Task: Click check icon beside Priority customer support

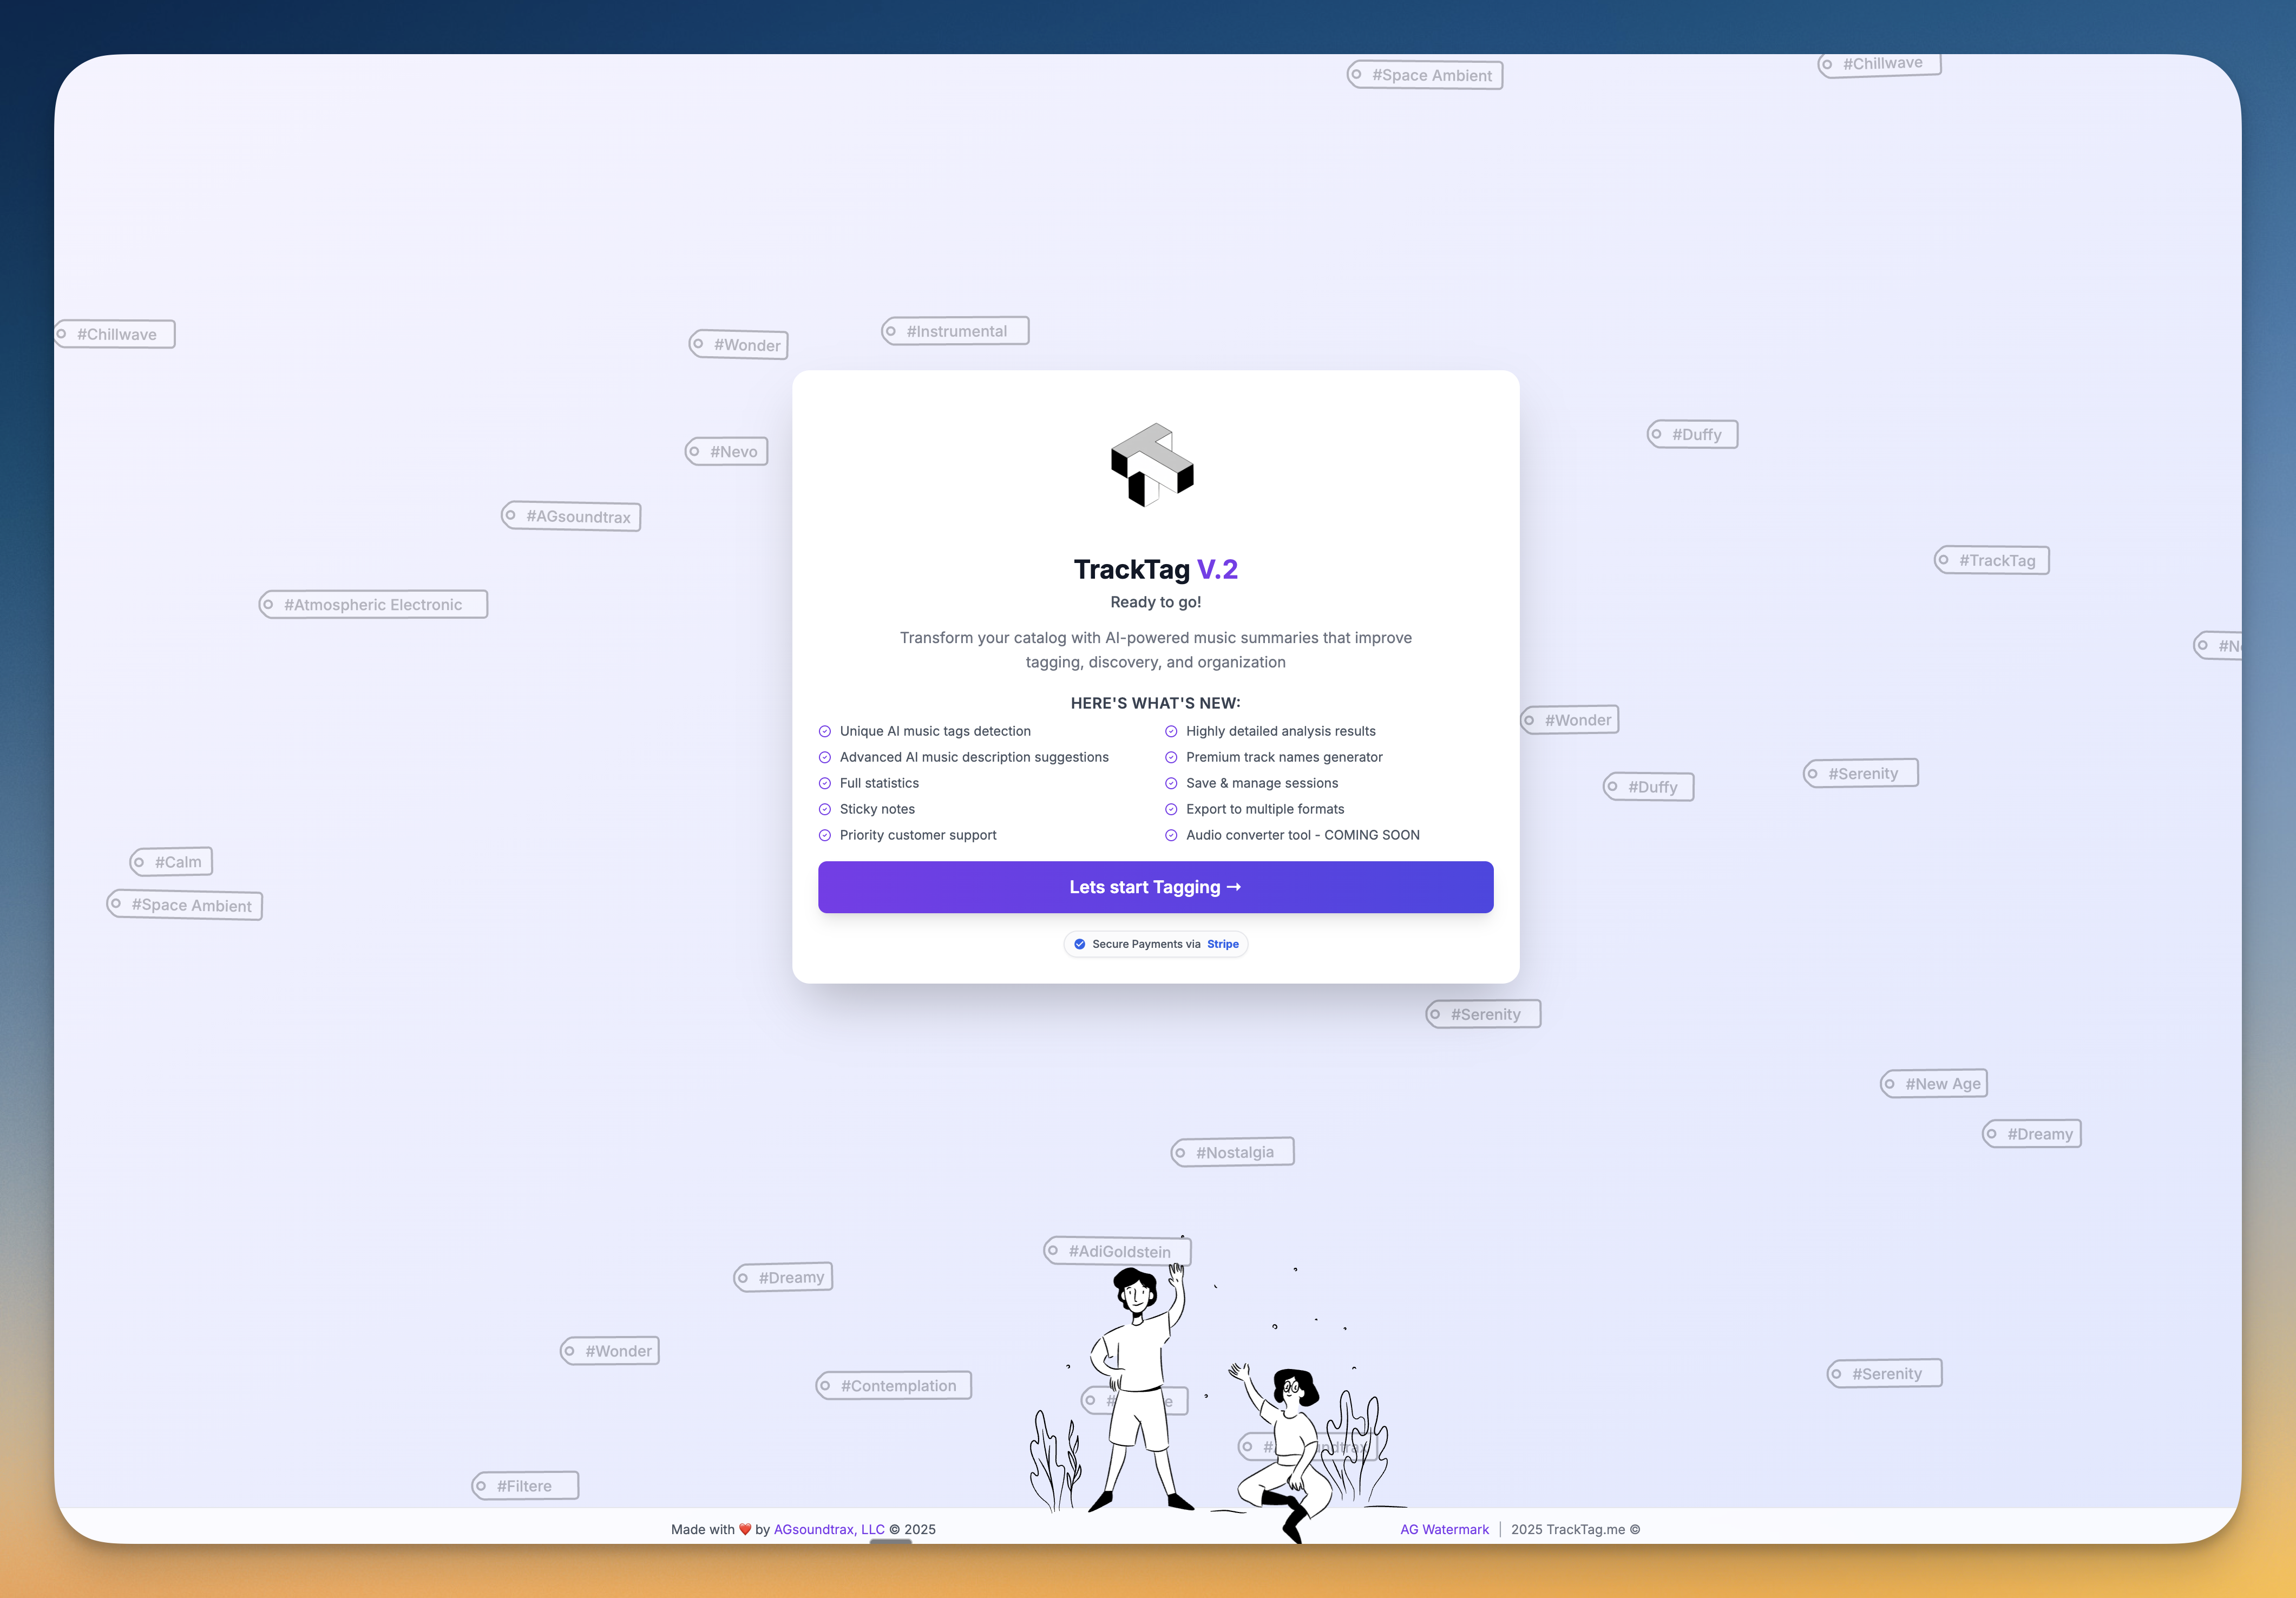Action: [825, 835]
